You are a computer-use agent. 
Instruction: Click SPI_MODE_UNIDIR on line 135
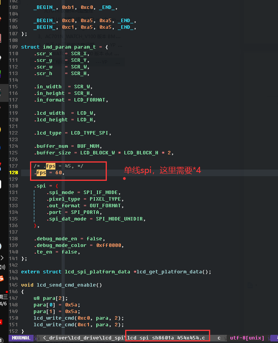click(x=119, y=219)
